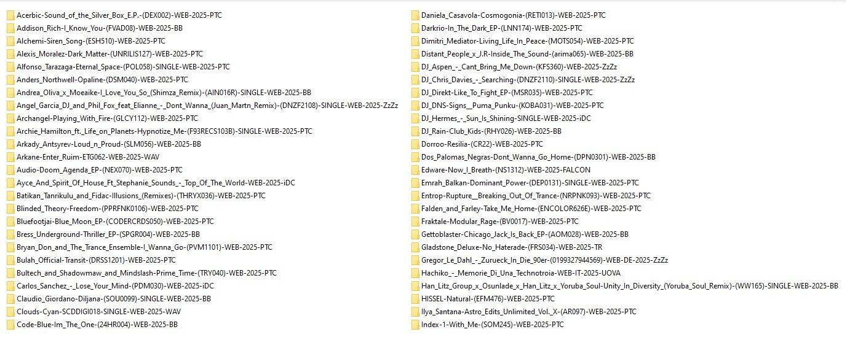Click folder icon of Dorroo-Resilia
Viewport: 850px width, 340px height.
pos(415,144)
